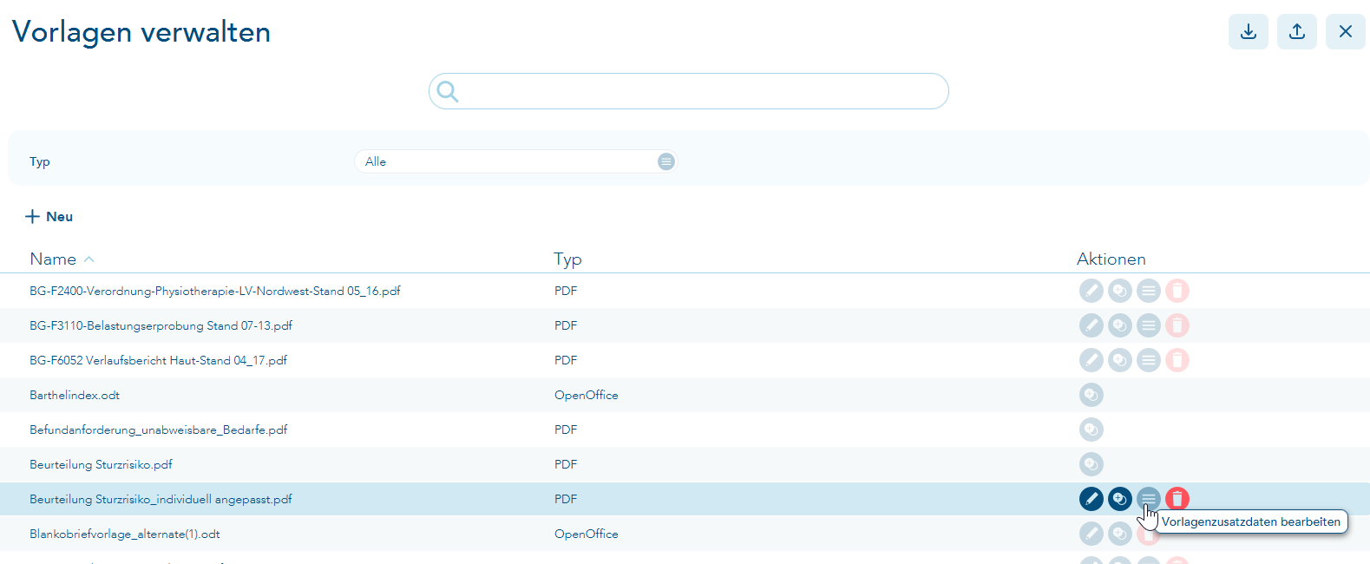
Task: Click the Vorlagenzusatzdaten icon for BG-F3110-Belastungserprobung
Action: click(x=1149, y=325)
